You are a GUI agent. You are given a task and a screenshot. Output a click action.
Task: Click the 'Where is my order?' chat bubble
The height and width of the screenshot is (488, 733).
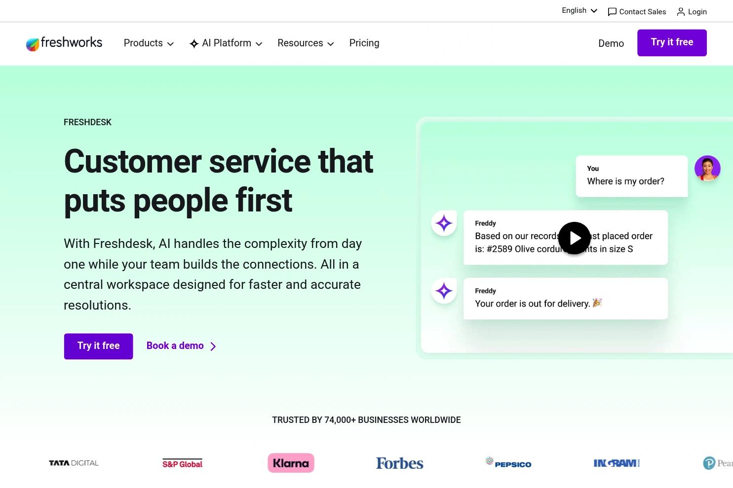point(632,176)
